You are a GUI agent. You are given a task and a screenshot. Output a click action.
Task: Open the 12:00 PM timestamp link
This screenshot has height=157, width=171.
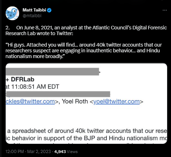pos(15,152)
